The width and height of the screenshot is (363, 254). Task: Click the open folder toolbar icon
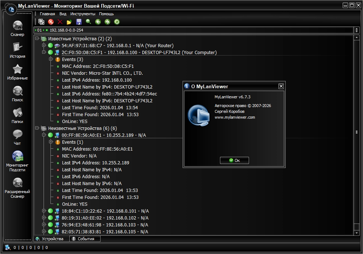click(69, 22)
